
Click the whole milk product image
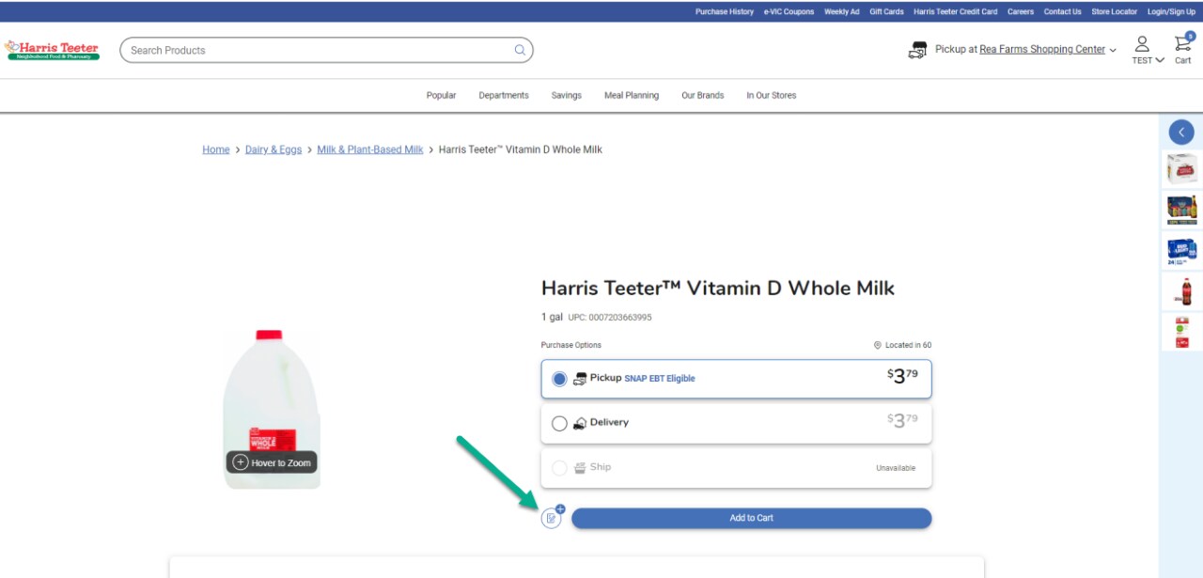(x=271, y=409)
